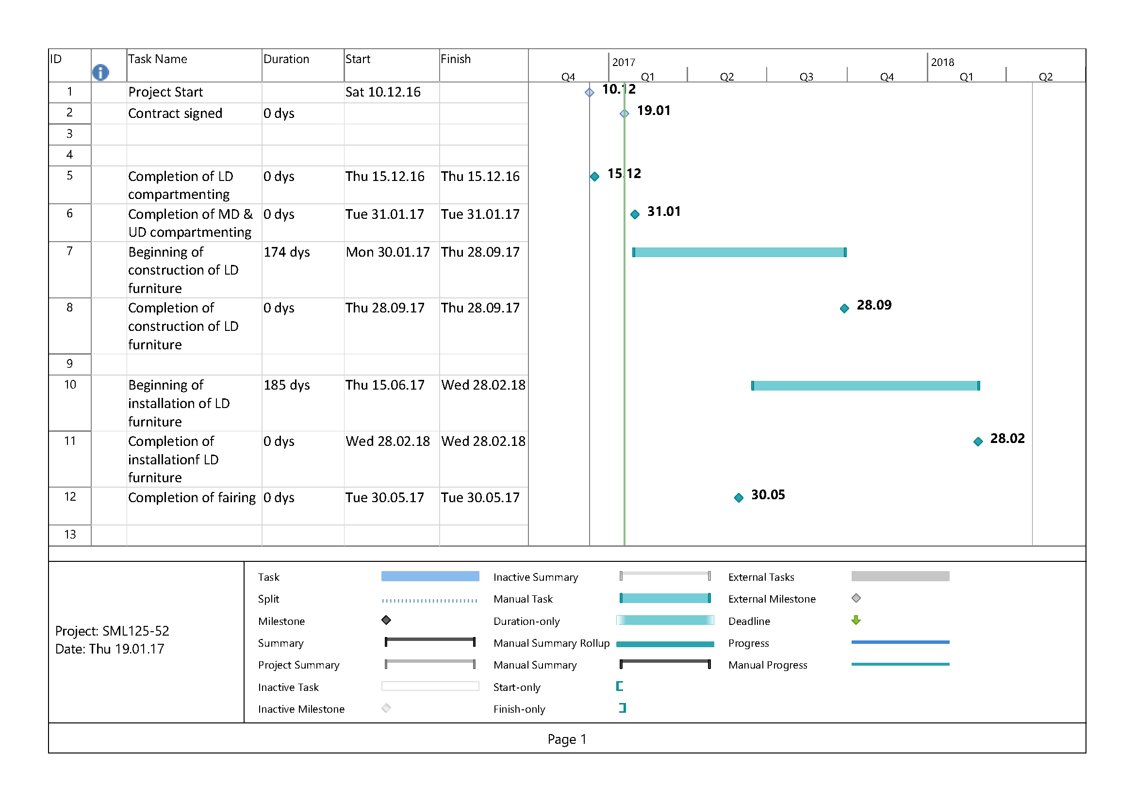Click the blue Task swatch in legend

(430, 576)
